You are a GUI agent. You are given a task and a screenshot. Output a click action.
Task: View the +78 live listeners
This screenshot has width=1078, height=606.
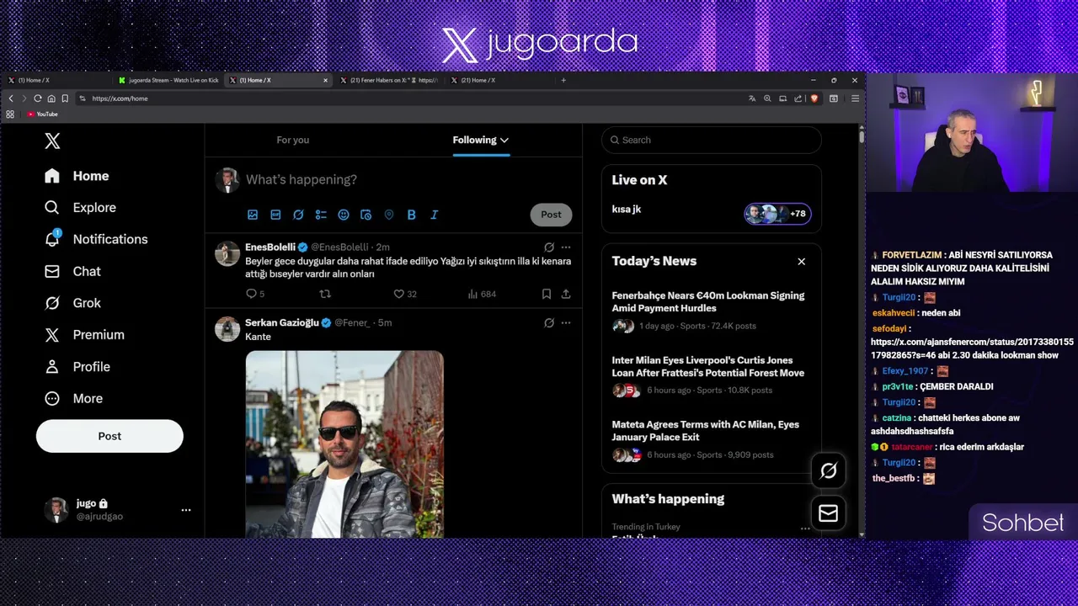(777, 214)
